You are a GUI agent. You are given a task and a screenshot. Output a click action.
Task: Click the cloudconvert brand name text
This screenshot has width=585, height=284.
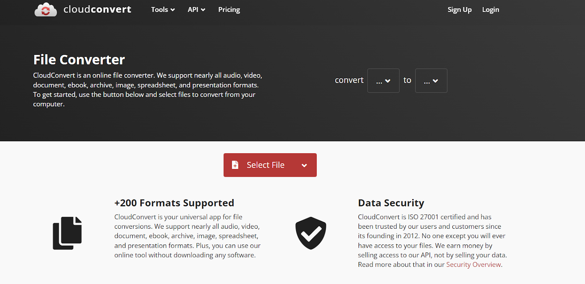(x=97, y=9)
